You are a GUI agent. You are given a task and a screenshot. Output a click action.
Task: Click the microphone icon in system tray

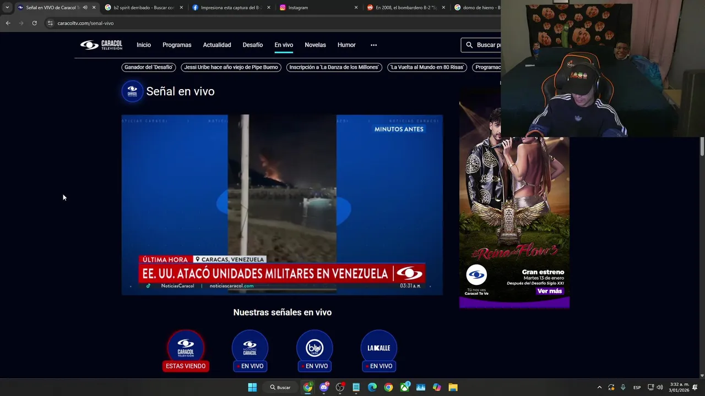(x=623, y=387)
